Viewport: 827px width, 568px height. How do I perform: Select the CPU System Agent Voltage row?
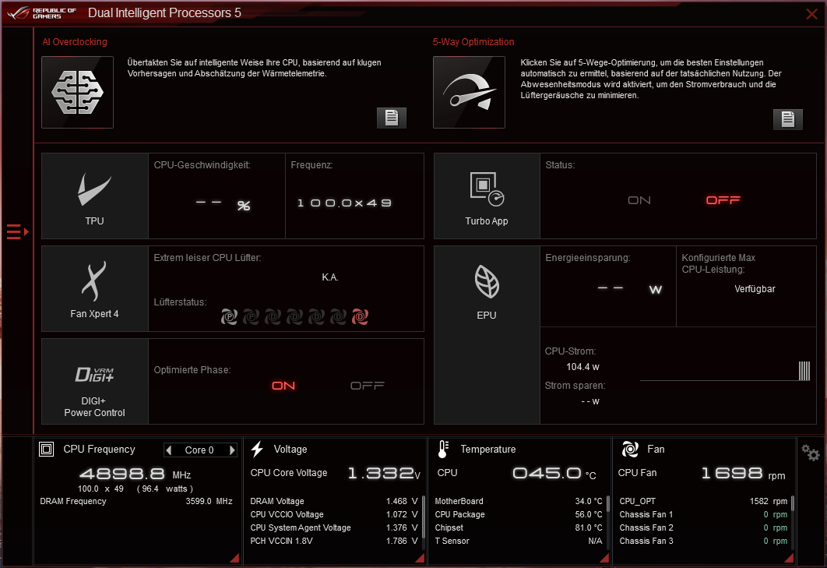click(334, 527)
